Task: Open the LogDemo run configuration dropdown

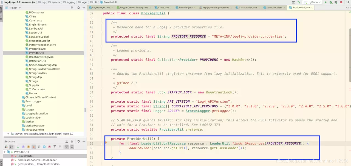Action: (312, 2)
